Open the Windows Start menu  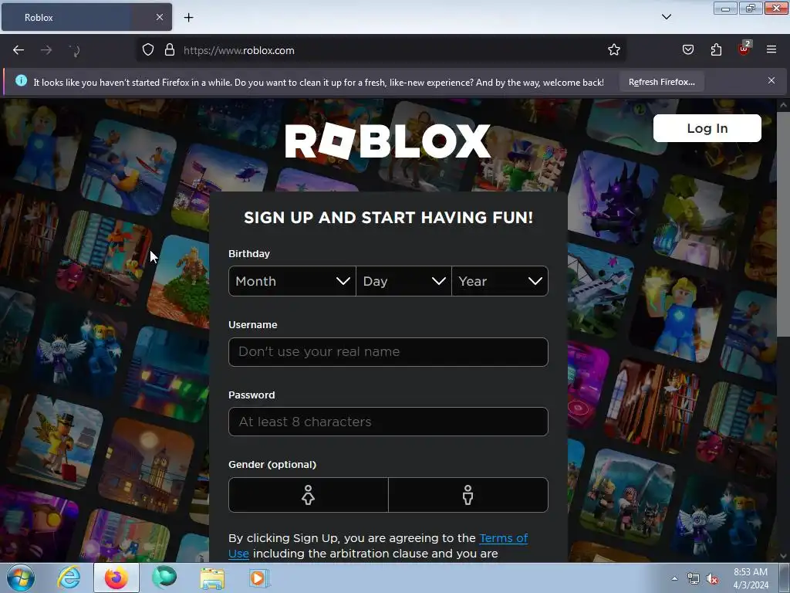point(21,578)
